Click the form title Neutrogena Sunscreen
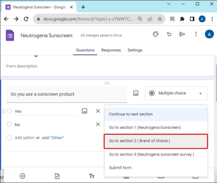Viewport: 217px width, 183px height. [47, 35]
